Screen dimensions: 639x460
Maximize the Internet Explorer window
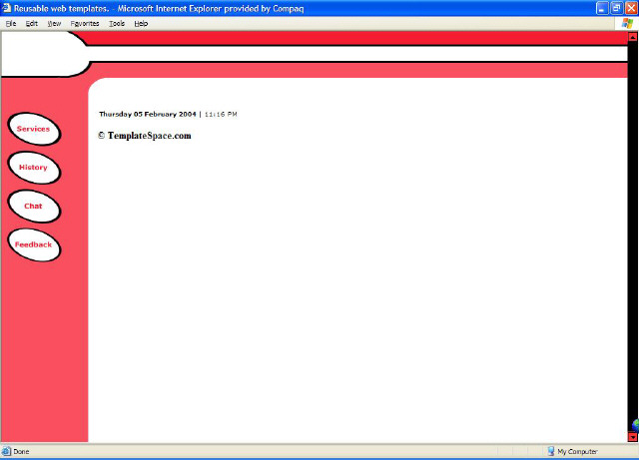(x=616, y=8)
